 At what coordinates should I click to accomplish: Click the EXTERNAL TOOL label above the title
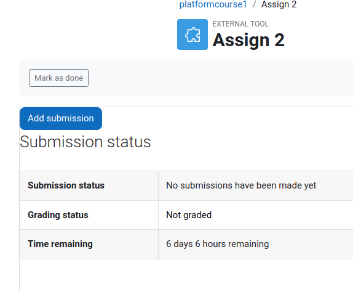pos(240,24)
